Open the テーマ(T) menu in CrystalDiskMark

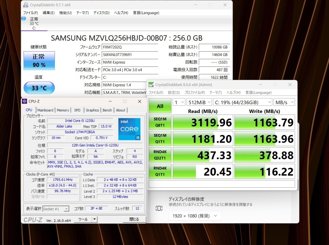[215, 93]
